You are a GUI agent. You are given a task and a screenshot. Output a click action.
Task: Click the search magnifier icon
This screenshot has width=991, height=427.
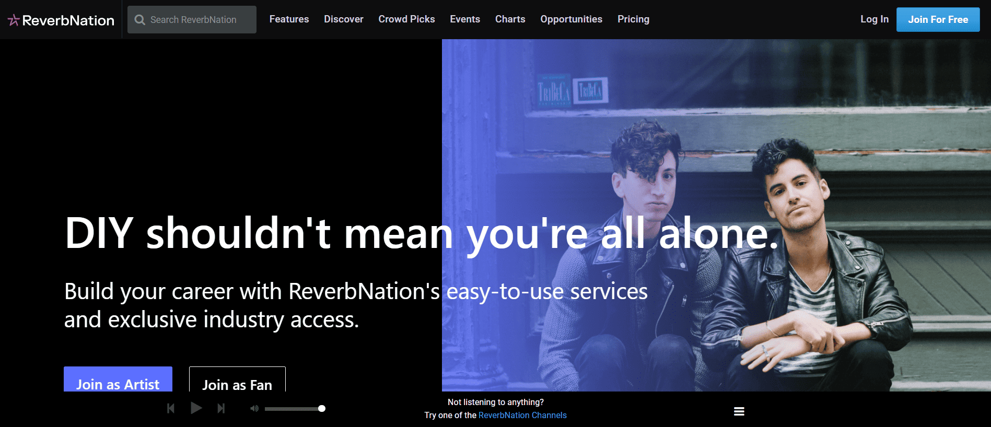point(139,20)
